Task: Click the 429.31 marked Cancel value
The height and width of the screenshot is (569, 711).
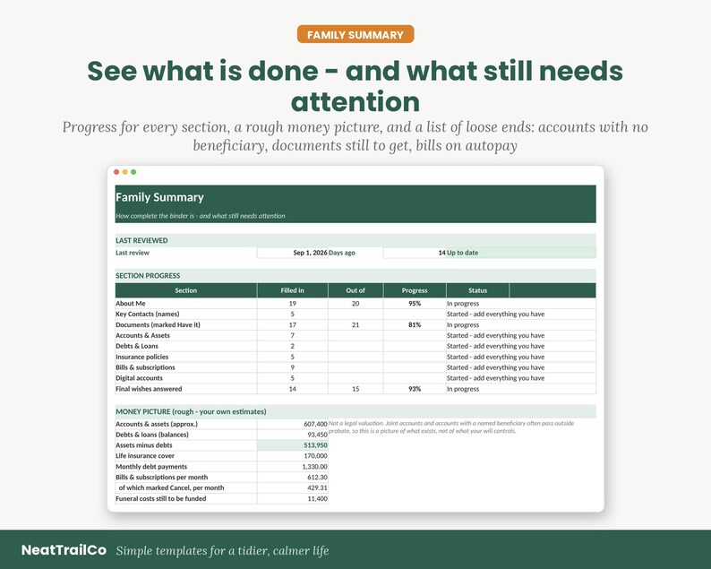Action: click(x=293, y=487)
